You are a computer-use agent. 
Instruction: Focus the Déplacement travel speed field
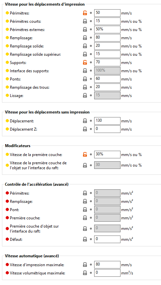[x=107, y=121]
